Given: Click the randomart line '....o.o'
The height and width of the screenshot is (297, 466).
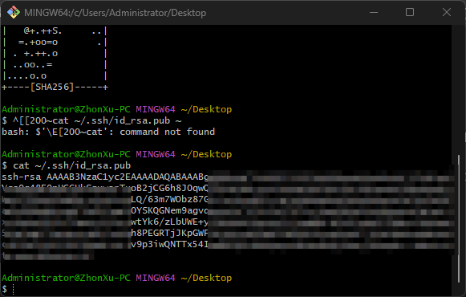Looking at the screenshot, I should [x=26, y=76].
